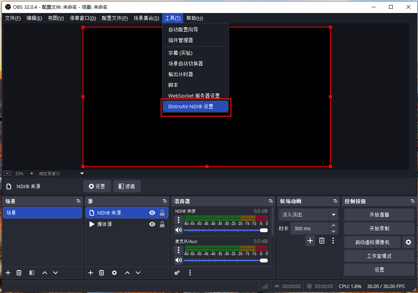
Task: Open source properties gear in 源 panel
Action: pos(114,273)
